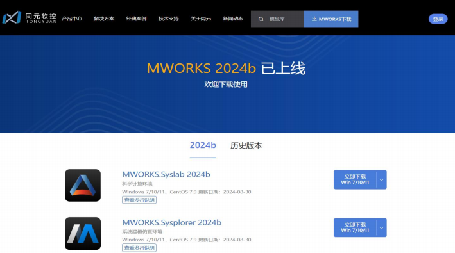The image size is (455, 253).
Task: Open the 关于同元 menu
Action: click(201, 19)
